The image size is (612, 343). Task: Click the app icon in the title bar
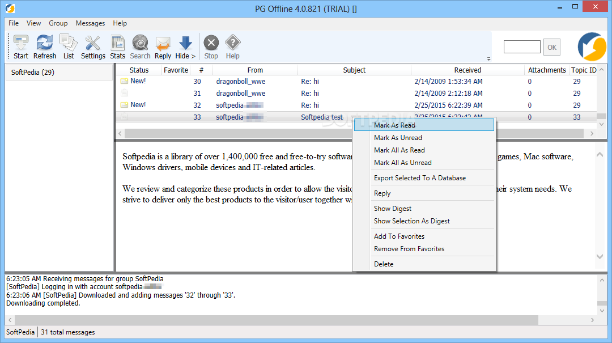pyautogui.click(x=10, y=8)
